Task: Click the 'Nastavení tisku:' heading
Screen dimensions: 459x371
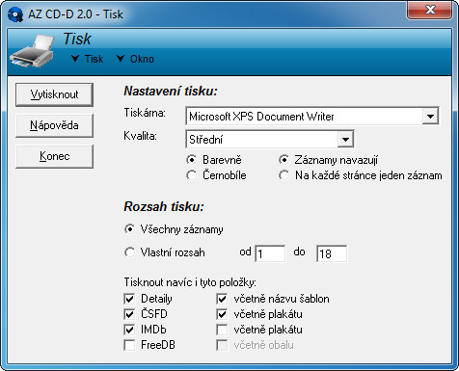Action: [x=171, y=92]
